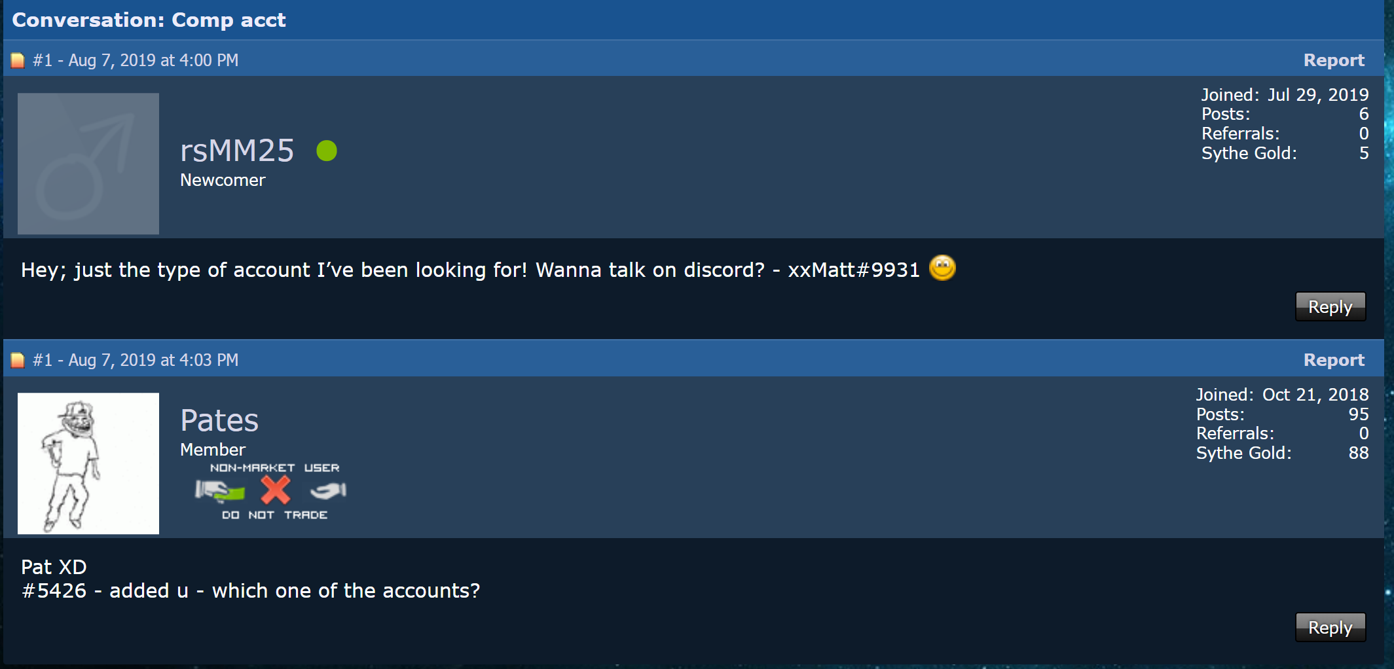Screen dimensions: 1394x669
Task: Click the green online status dot beside rsMM25
Action: tap(326, 151)
